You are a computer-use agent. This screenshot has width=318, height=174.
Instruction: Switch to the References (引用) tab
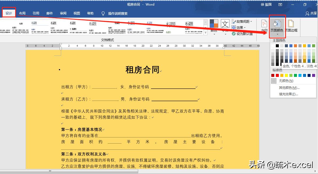[36, 13]
